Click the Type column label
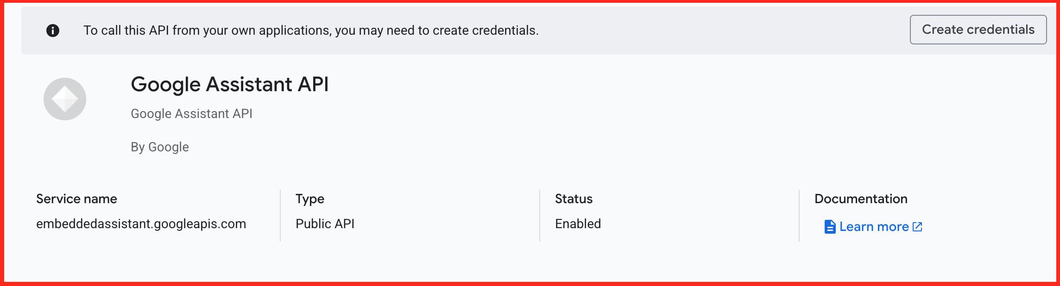Viewport: 1060px width, 286px height. (310, 199)
